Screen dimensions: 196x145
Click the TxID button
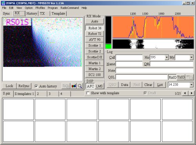point(181,77)
